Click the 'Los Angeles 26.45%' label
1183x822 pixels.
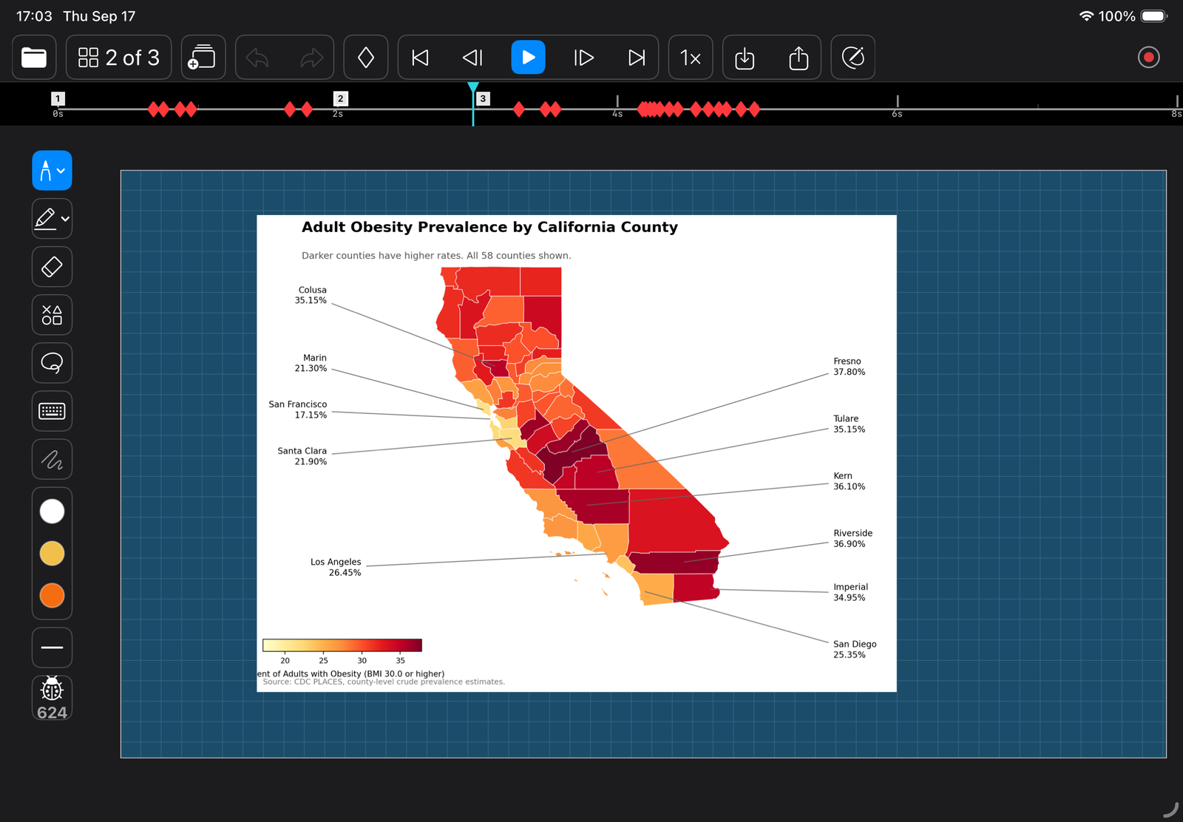point(336,567)
